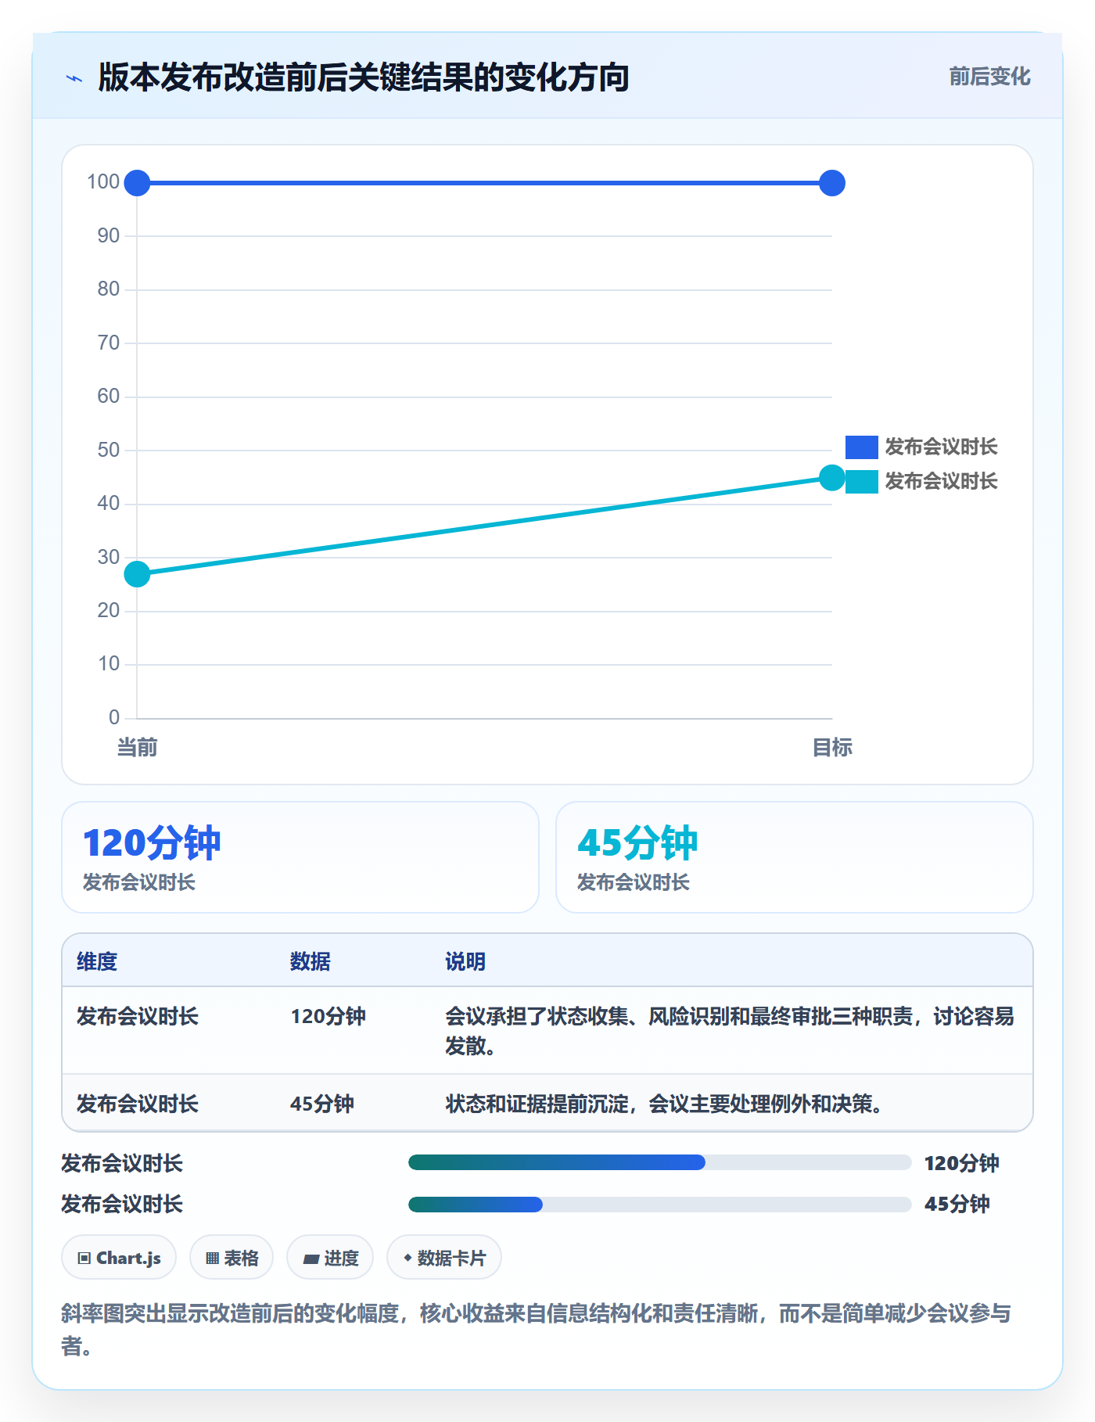The width and height of the screenshot is (1095, 1422).
Task: Click the bar icon in 进度 chip
Action: point(311,1259)
